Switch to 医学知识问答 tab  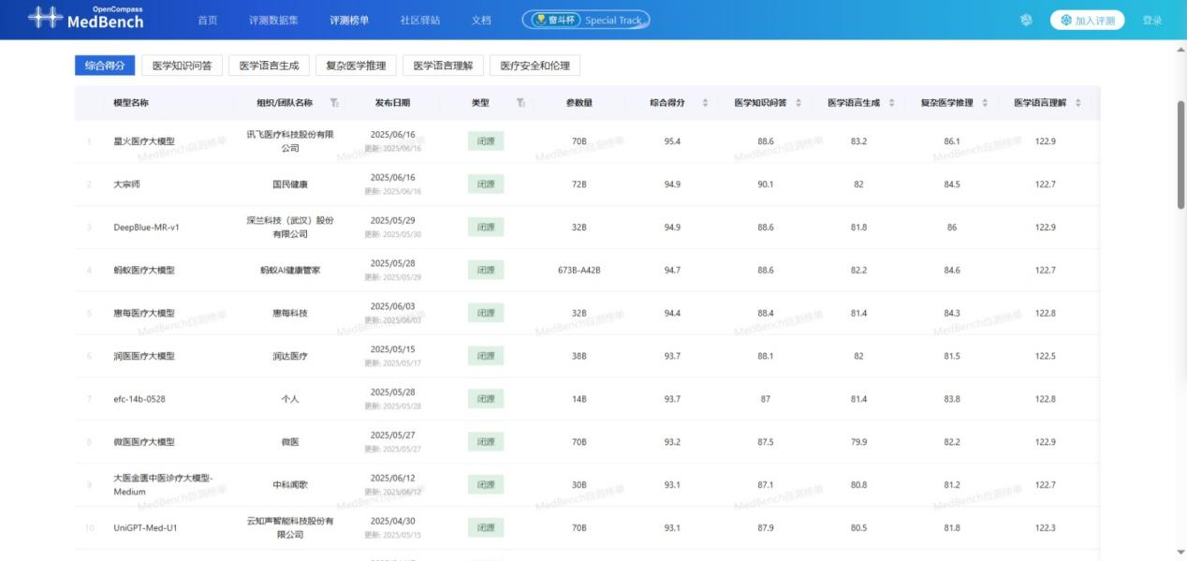pyautogui.click(x=182, y=66)
